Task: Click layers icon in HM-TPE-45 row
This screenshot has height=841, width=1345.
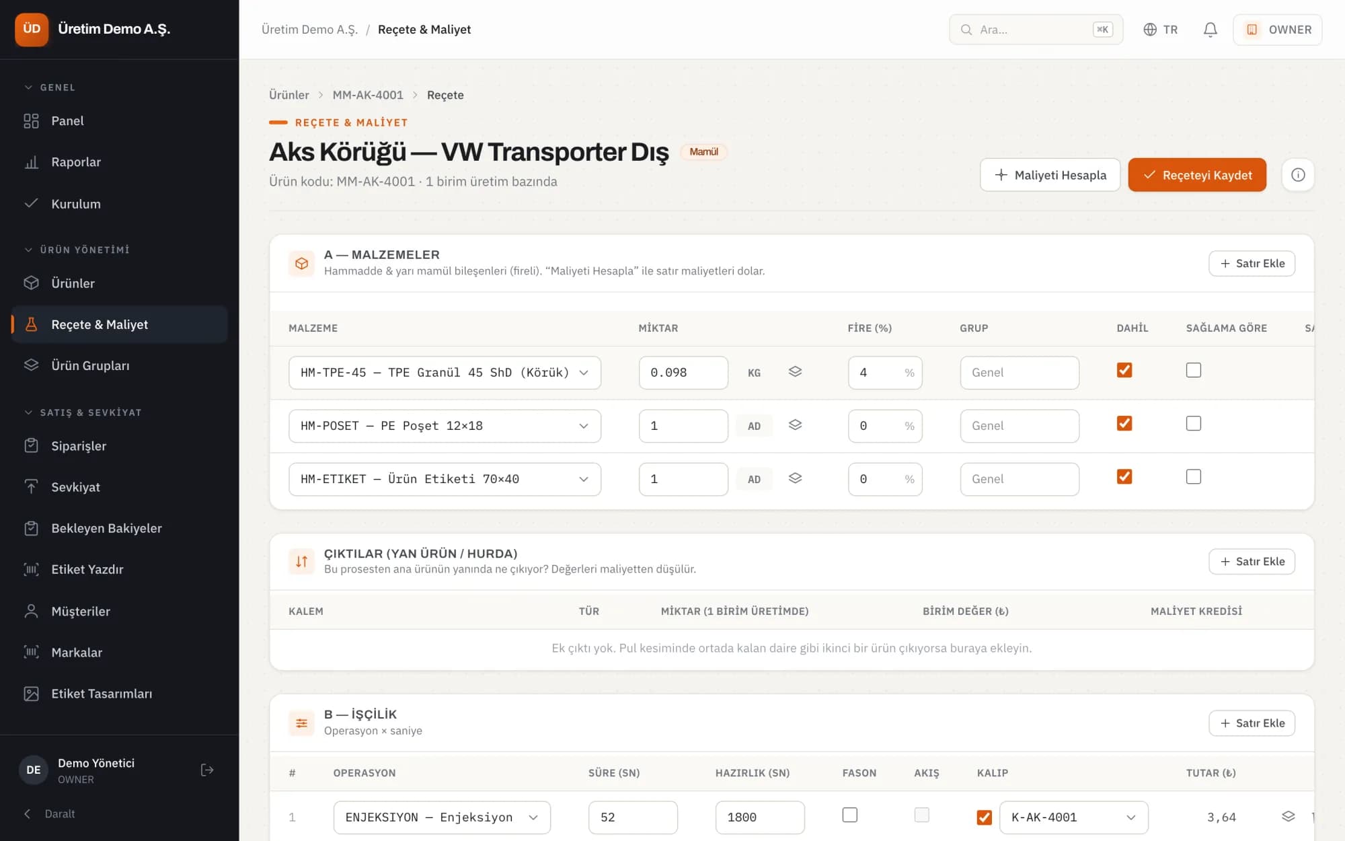Action: [x=795, y=371]
